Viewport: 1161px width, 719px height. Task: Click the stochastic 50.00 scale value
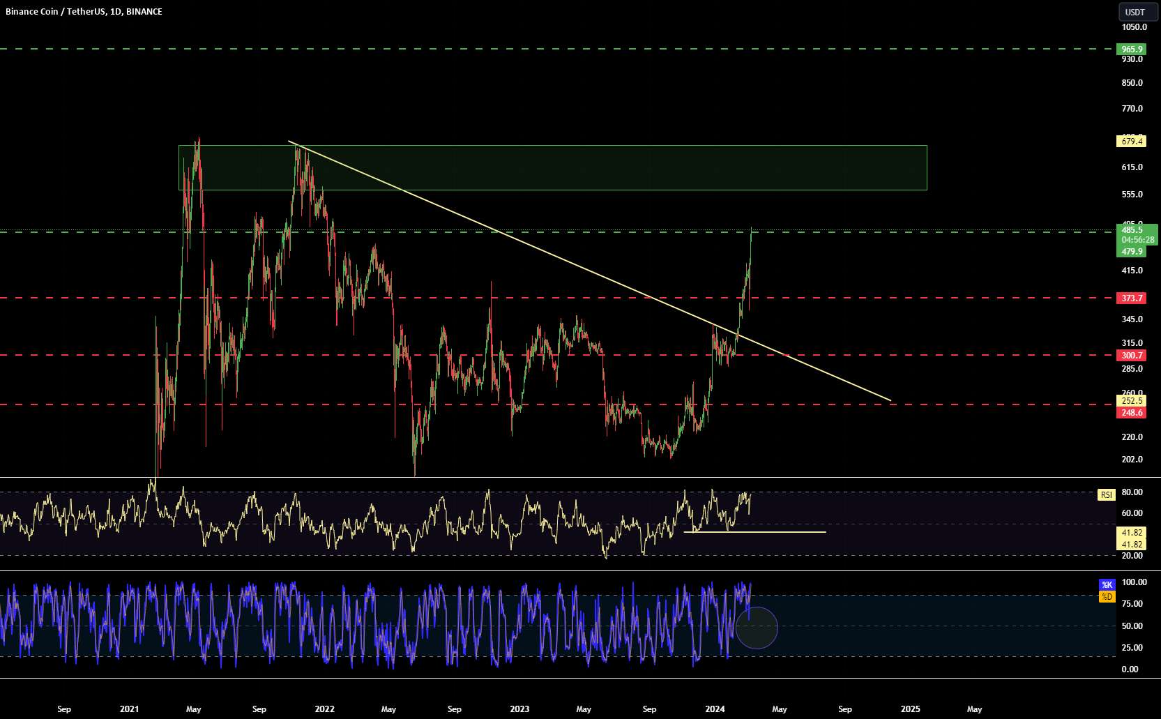(1132, 626)
